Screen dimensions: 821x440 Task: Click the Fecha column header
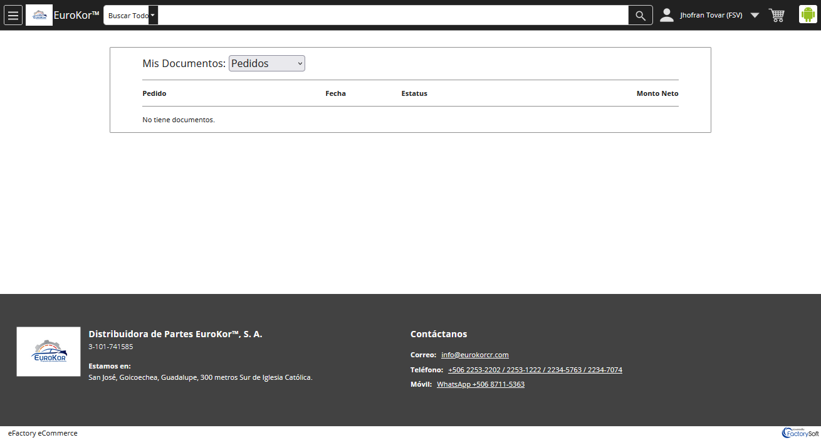tap(335, 93)
